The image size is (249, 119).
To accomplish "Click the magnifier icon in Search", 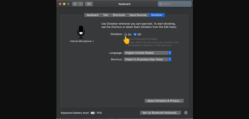I will 161,4.
